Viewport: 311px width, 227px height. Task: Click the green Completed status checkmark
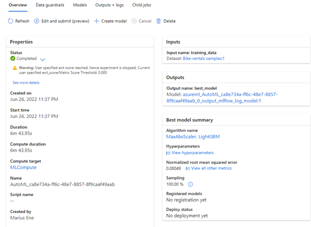[x=13, y=59]
